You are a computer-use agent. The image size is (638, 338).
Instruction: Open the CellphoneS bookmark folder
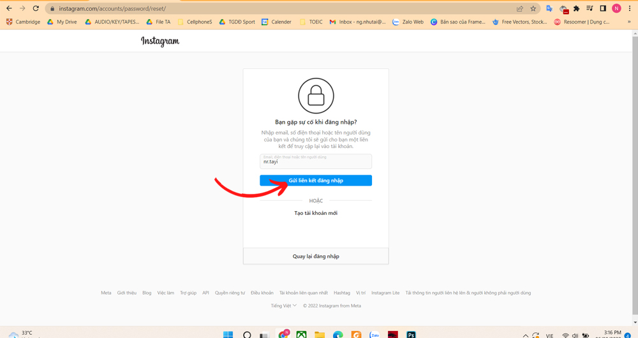[x=195, y=22]
